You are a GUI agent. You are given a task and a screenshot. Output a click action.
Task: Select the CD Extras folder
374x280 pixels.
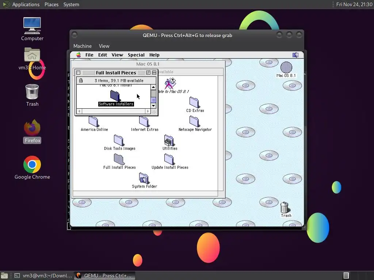[x=195, y=105]
